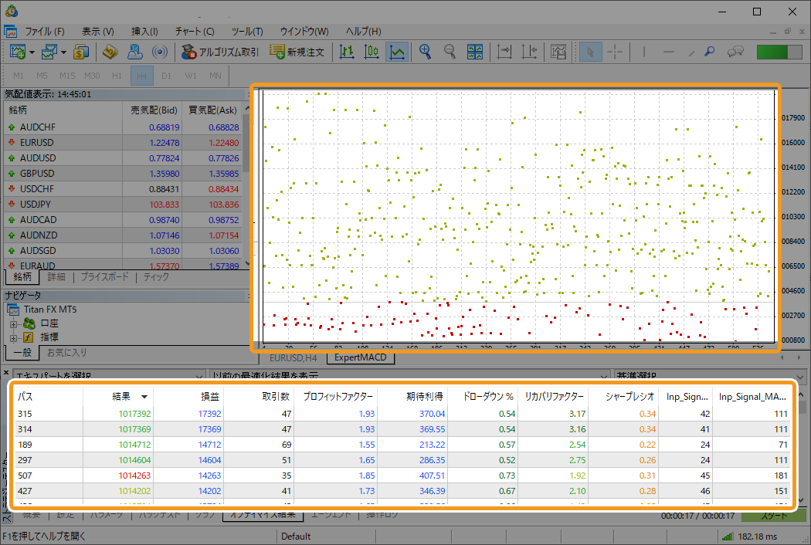Viewport: 811px width, 545px height.
Task: Expand the 口座 tree node
Action: tap(14, 323)
